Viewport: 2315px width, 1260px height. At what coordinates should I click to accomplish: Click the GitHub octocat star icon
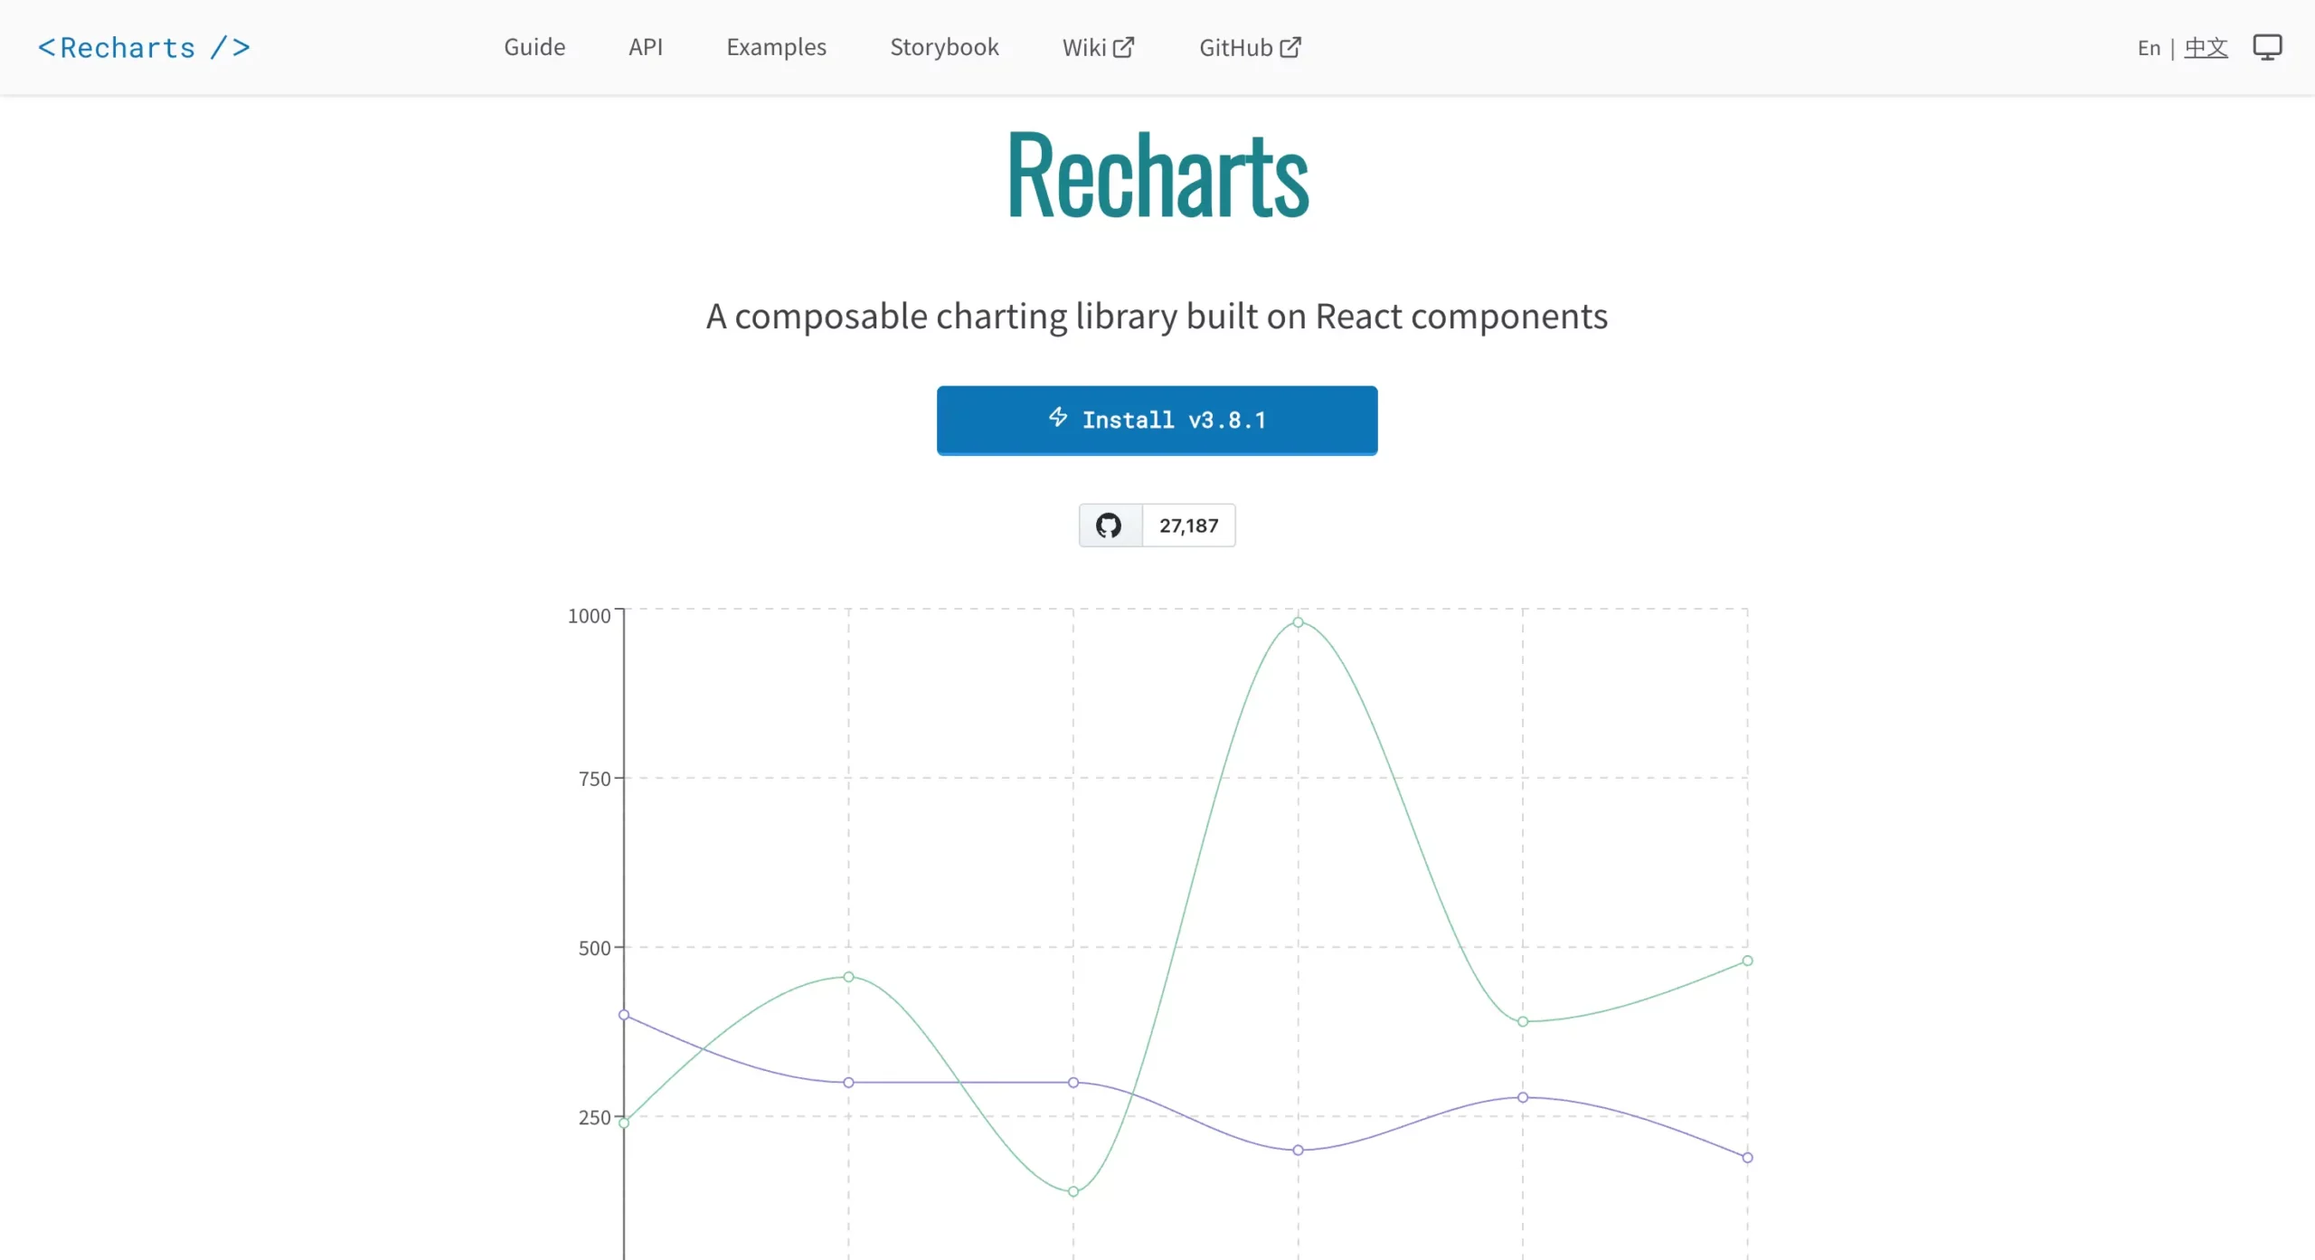pyautogui.click(x=1110, y=526)
